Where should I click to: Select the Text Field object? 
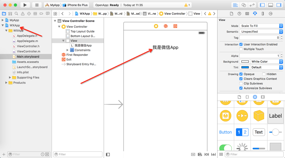[259, 132]
